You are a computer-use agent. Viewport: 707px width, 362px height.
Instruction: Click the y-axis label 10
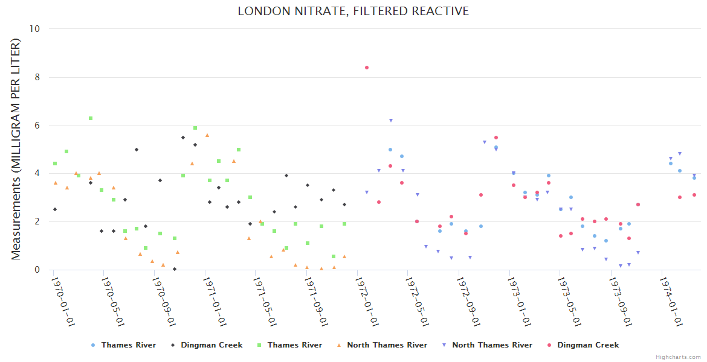34,29
